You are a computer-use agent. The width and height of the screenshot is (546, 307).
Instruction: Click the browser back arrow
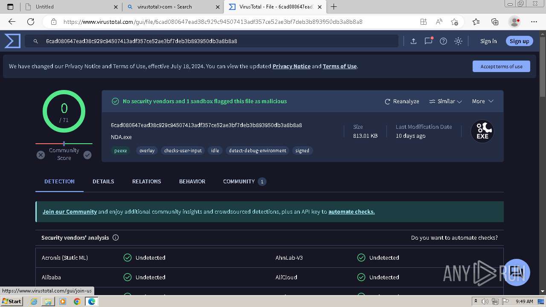[12, 22]
